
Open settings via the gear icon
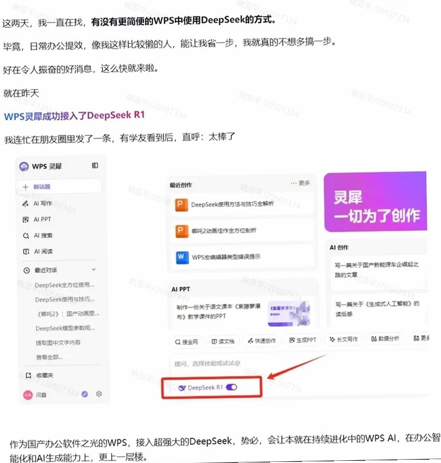pyautogui.click(x=99, y=394)
